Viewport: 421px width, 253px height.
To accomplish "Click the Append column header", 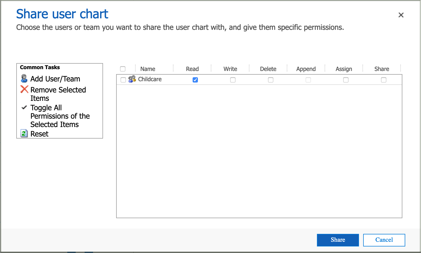I will [306, 69].
